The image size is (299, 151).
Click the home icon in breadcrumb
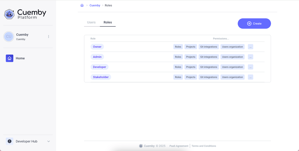pyautogui.click(x=82, y=6)
